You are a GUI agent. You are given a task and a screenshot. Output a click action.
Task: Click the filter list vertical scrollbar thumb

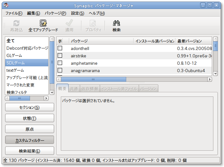[52, 62]
